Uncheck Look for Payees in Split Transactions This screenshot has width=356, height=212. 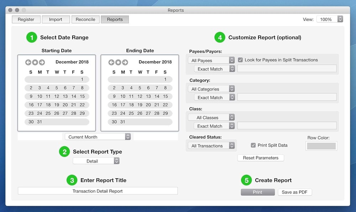[241, 60]
